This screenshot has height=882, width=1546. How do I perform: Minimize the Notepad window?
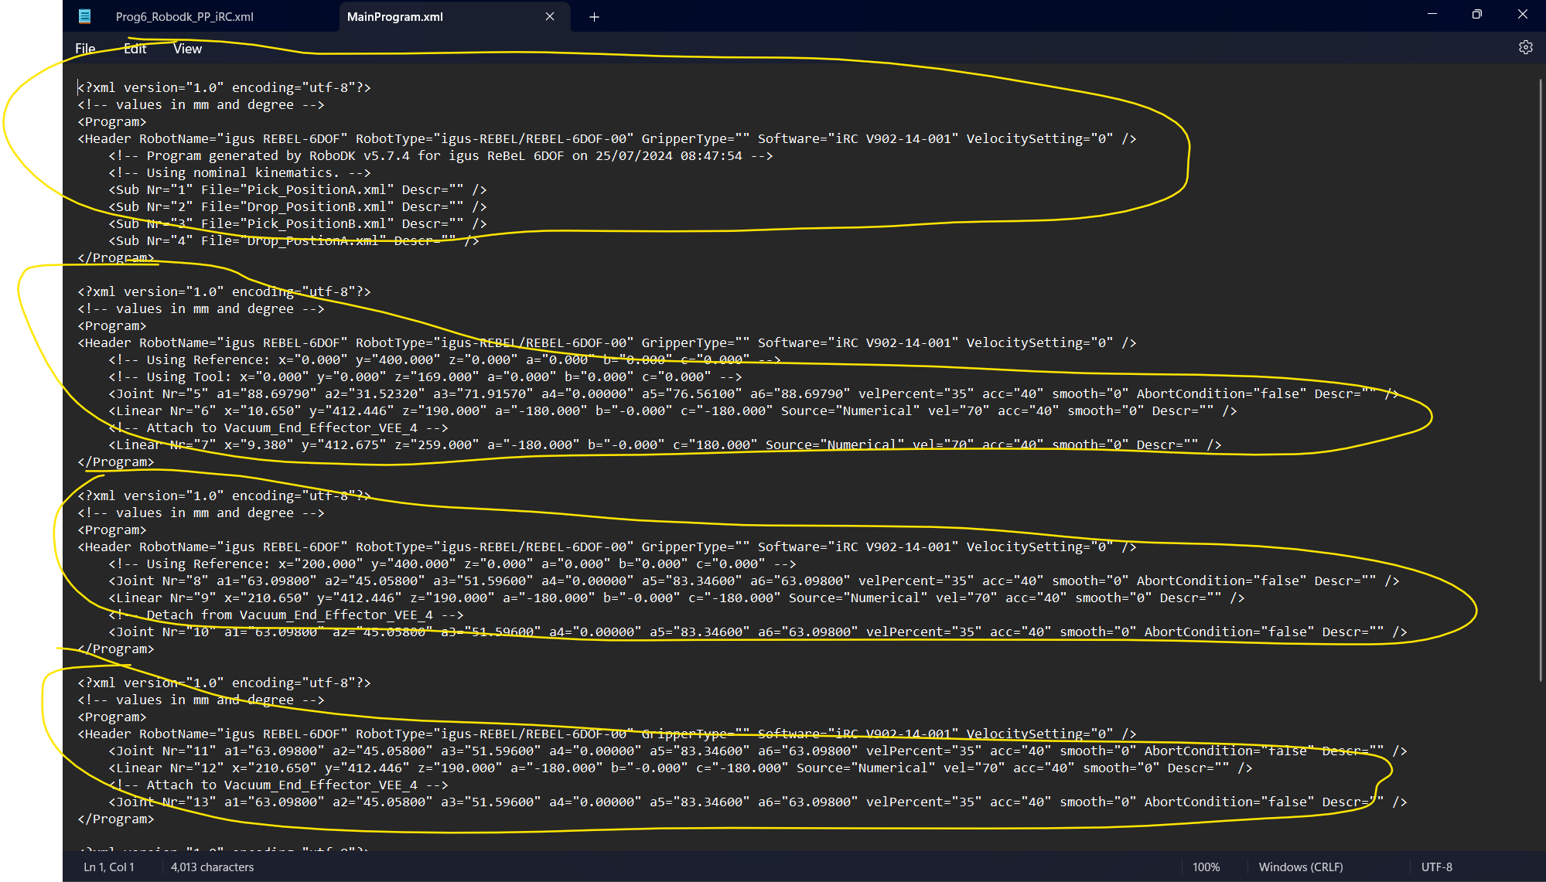tap(1432, 15)
